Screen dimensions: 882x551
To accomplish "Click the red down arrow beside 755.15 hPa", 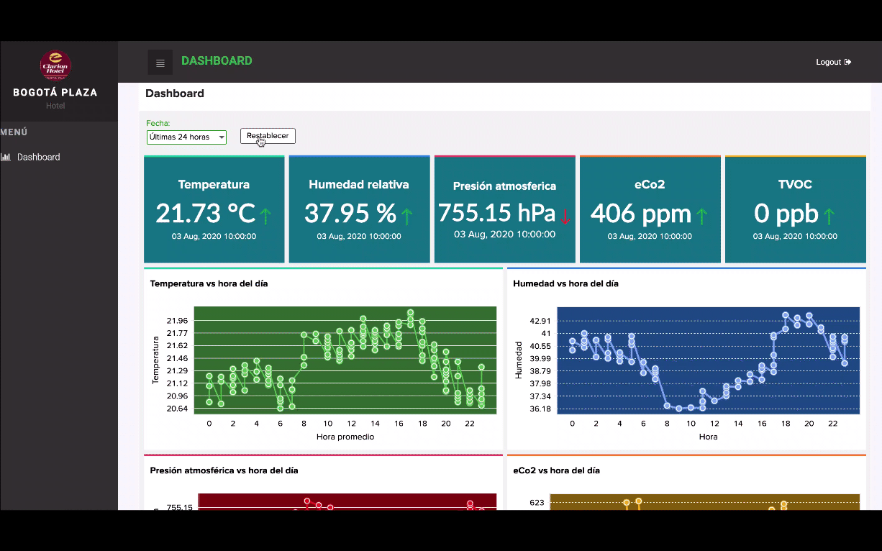I will pyautogui.click(x=565, y=216).
